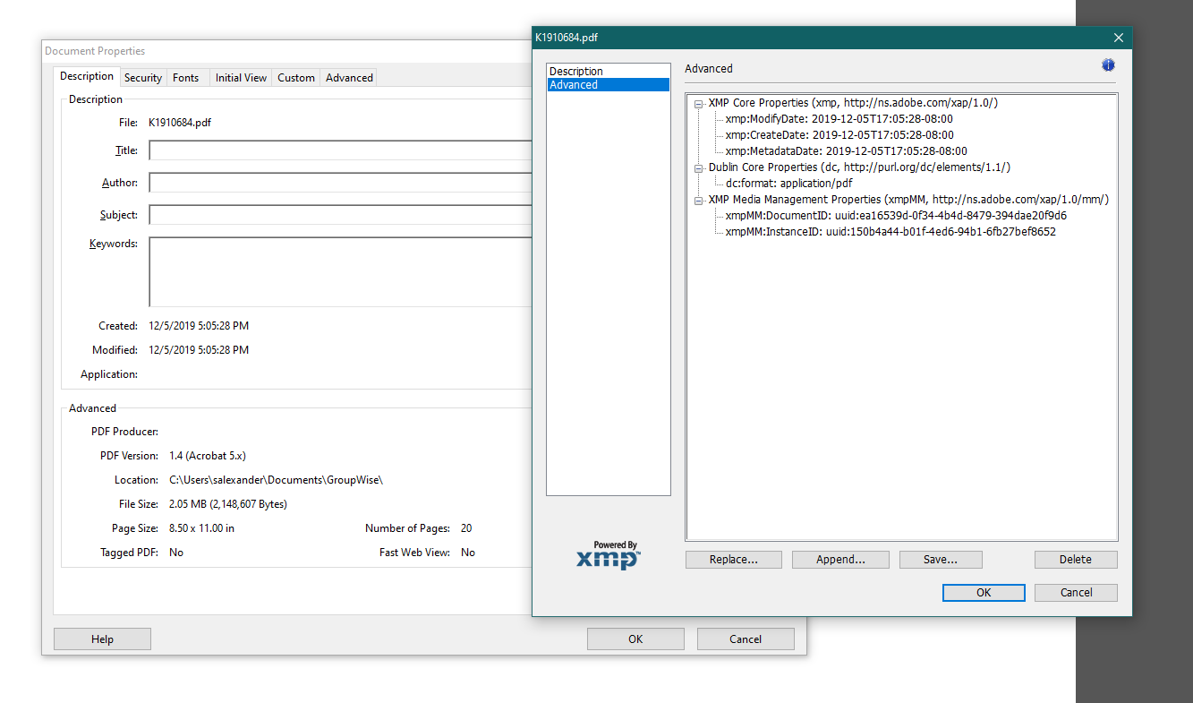
Task: Switch to the Security tab
Action: click(142, 77)
